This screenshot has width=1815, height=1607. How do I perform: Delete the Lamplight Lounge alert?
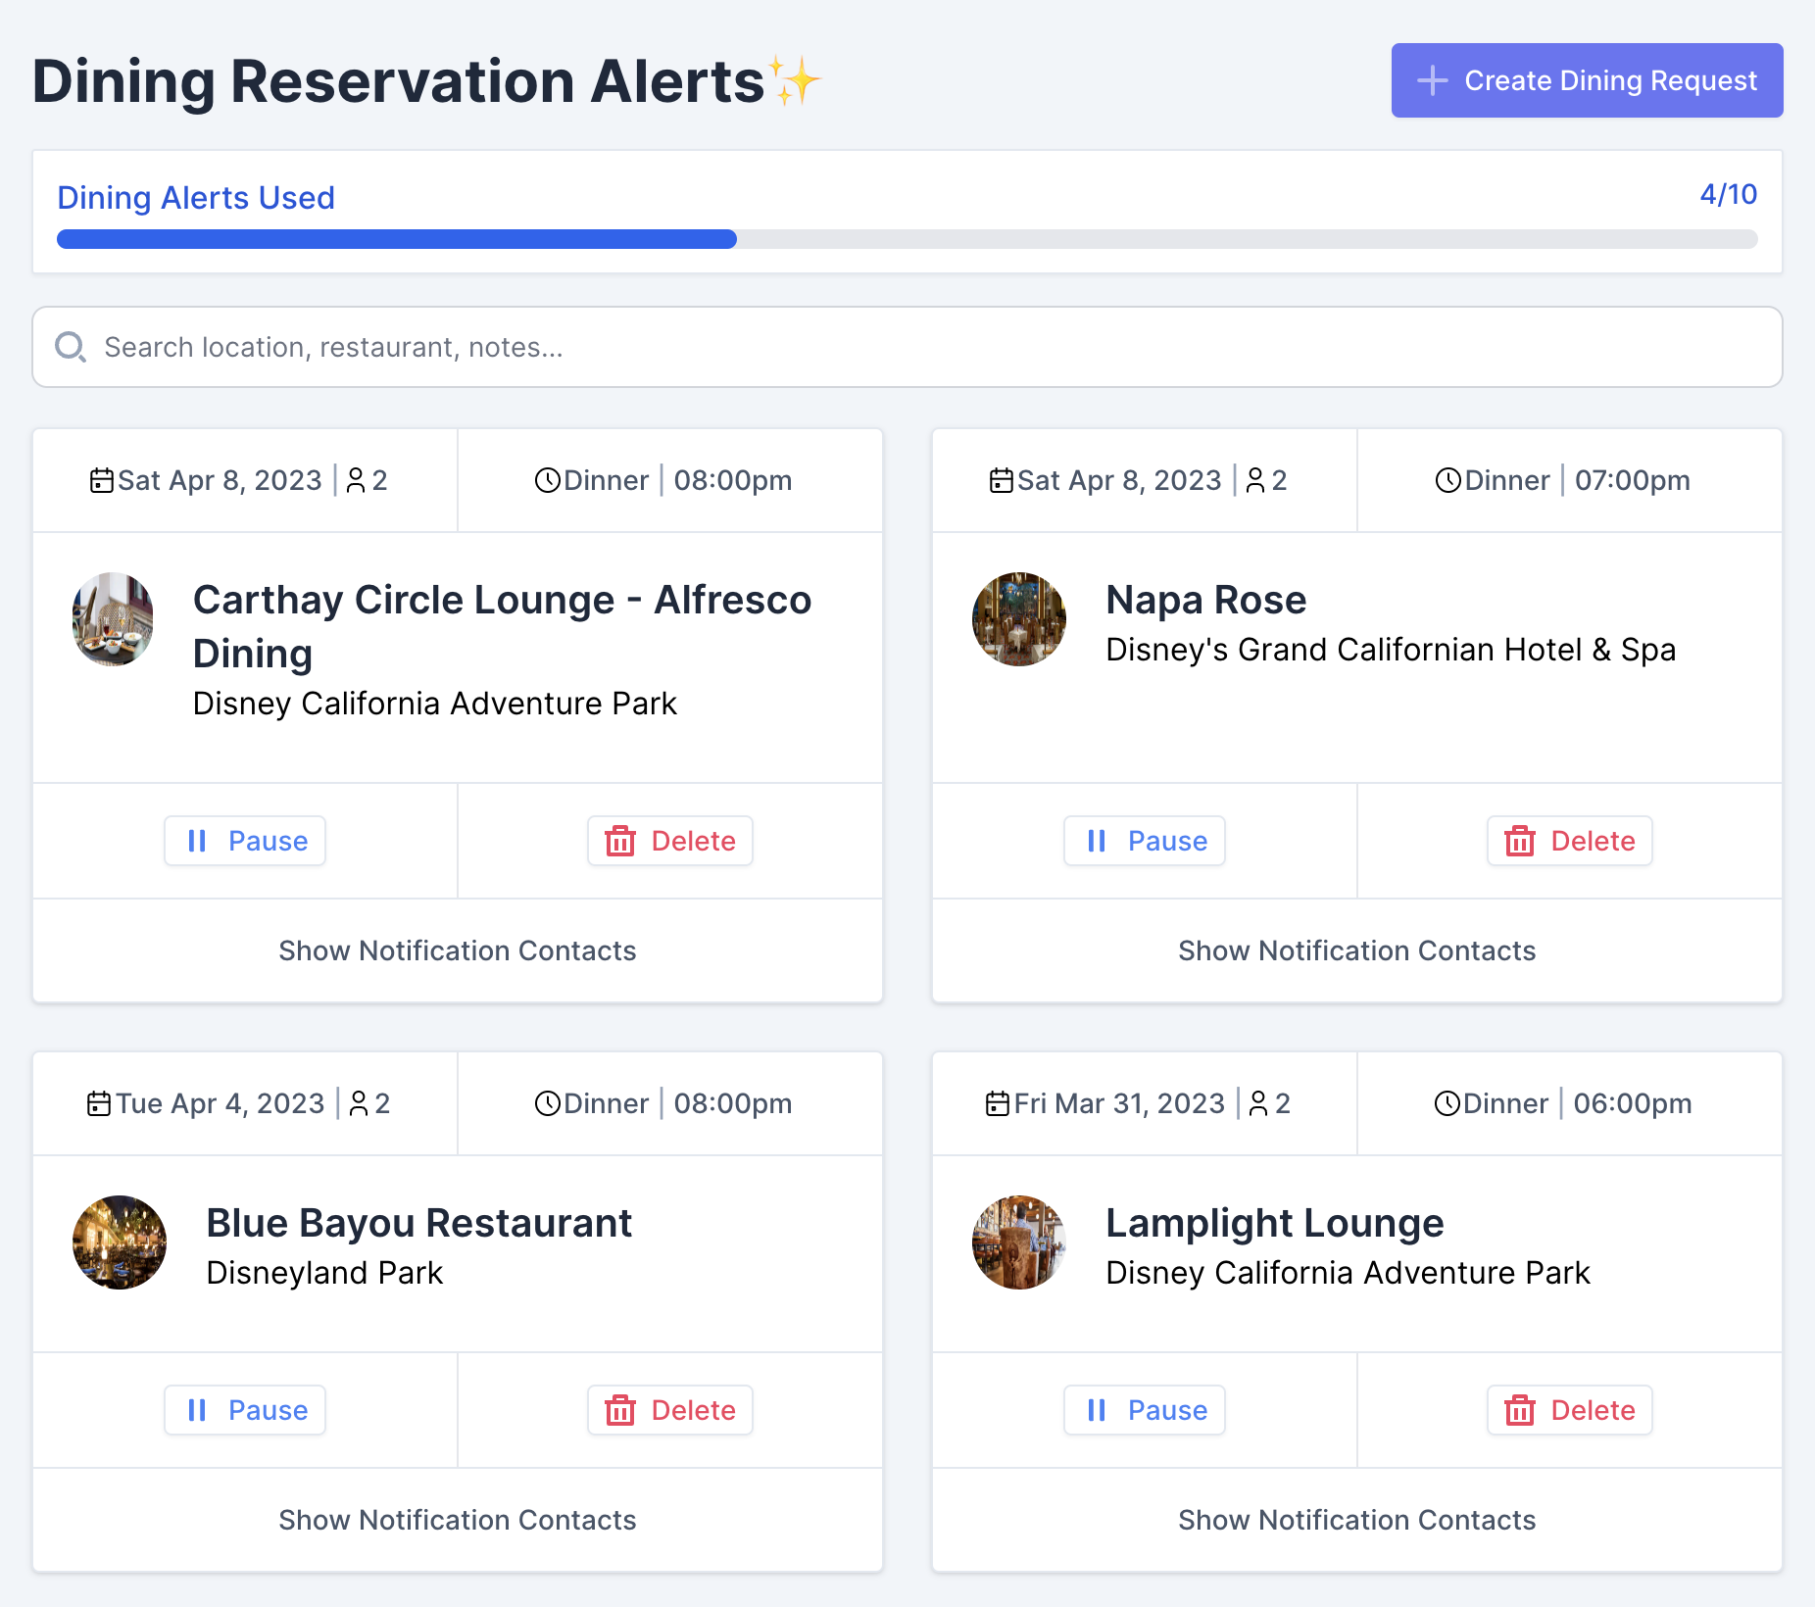(x=1570, y=1410)
